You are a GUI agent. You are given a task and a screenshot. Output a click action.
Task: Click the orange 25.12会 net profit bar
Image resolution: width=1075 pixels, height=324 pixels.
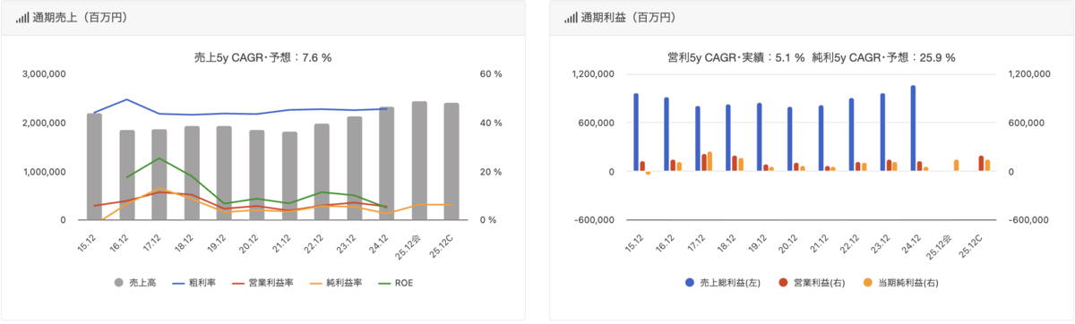(x=957, y=166)
